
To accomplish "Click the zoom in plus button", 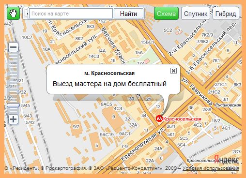I will [13, 119].
